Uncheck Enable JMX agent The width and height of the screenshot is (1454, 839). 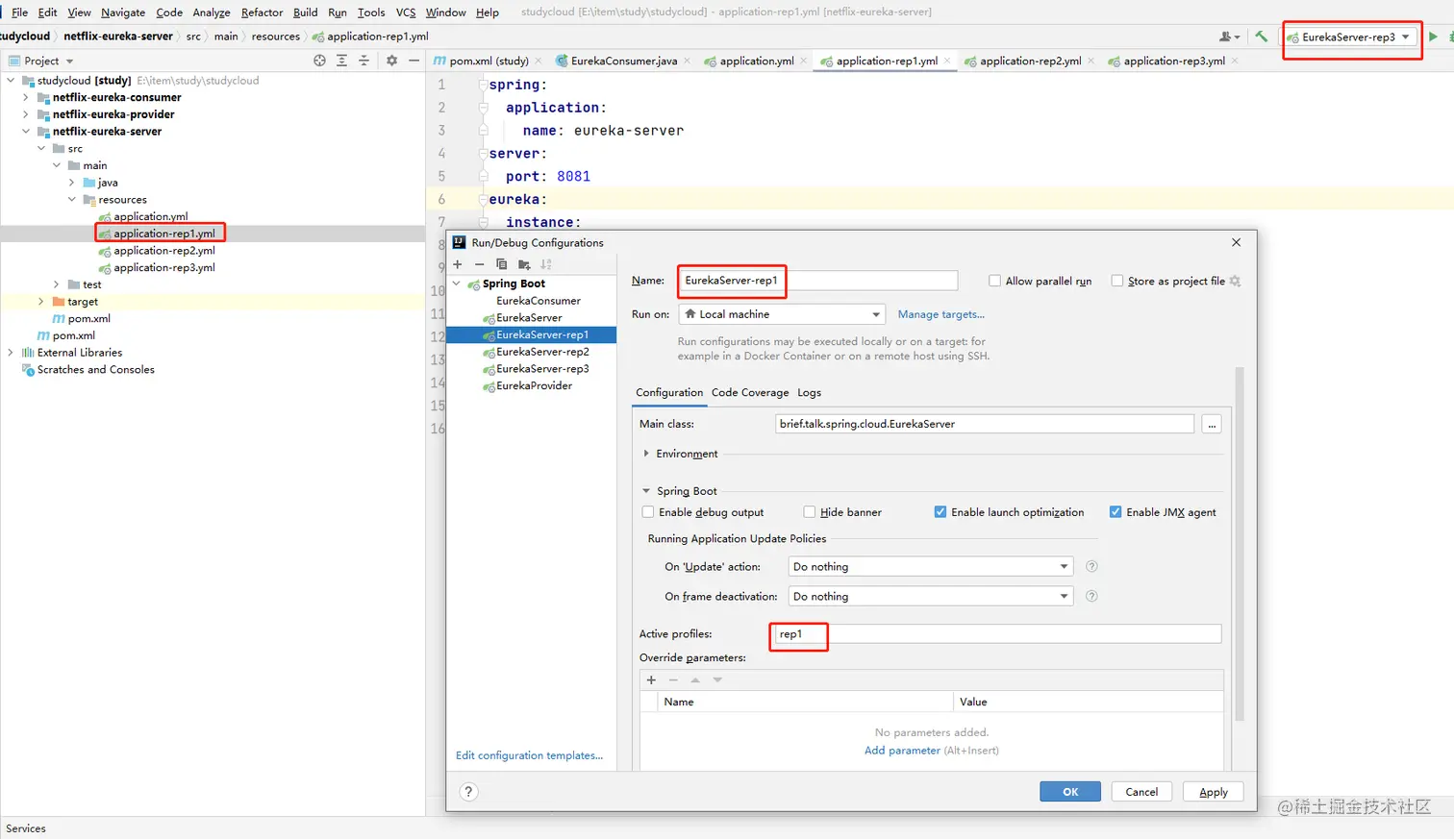(x=1116, y=512)
